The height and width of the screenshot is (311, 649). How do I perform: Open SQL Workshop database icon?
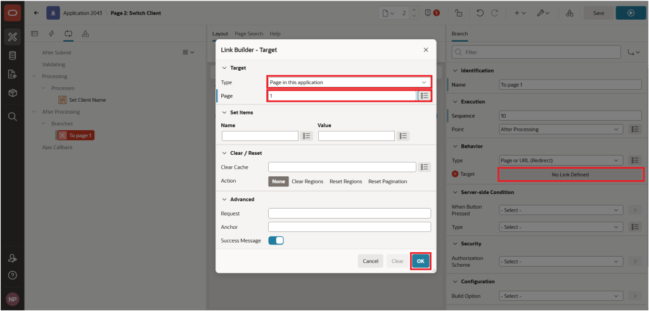click(x=12, y=56)
